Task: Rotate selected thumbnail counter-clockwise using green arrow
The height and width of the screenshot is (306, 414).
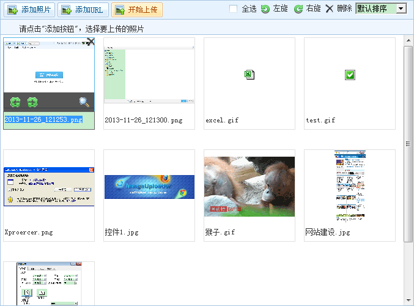Action: pyautogui.click(x=15, y=102)
